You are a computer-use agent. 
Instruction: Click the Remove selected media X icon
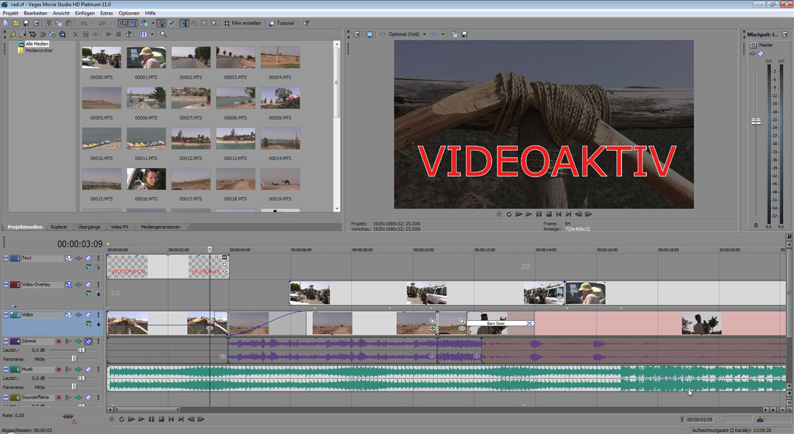point(75,34)
